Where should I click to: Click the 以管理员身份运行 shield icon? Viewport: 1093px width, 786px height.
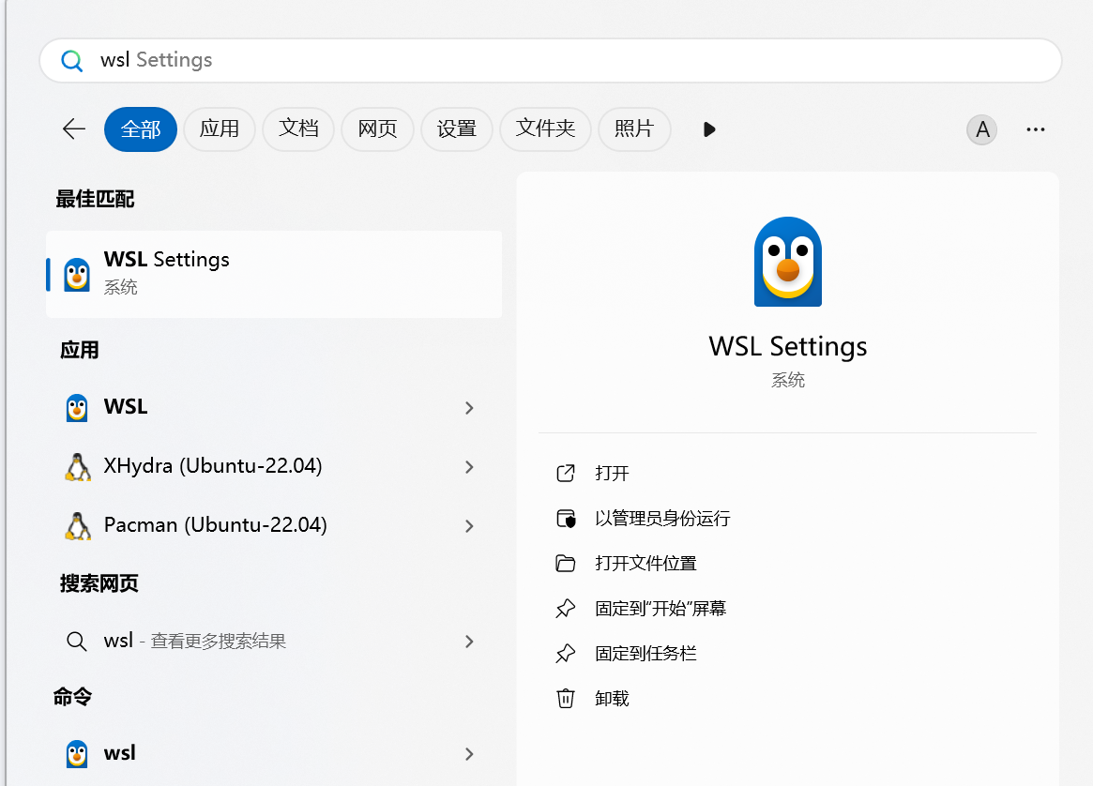click(x=565, y=519)
